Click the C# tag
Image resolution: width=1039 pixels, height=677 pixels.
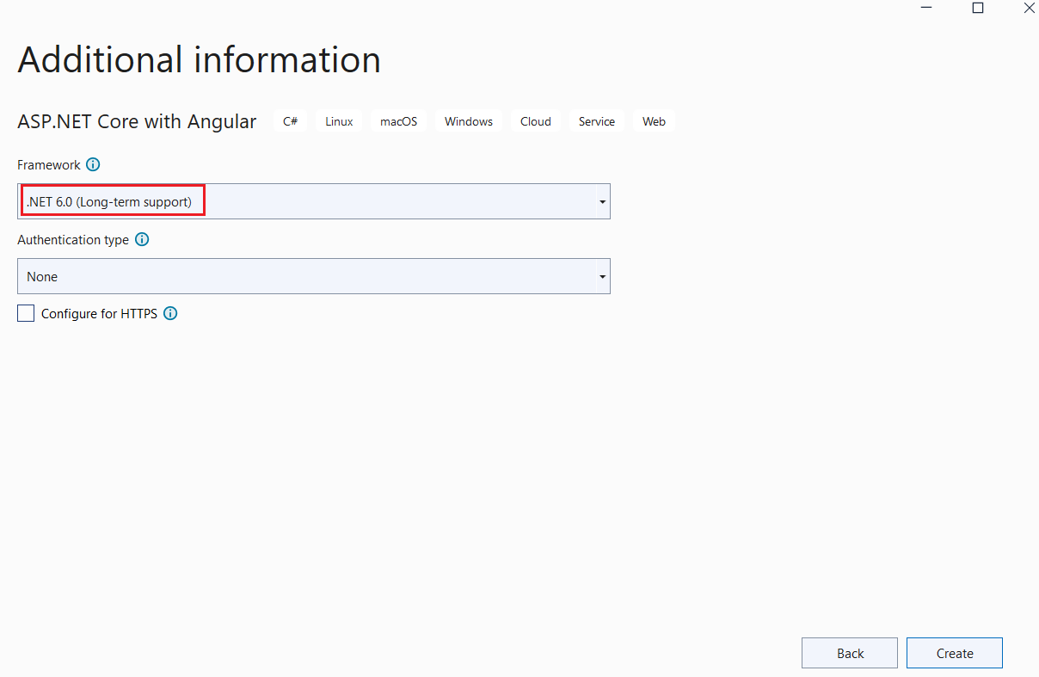[x=291, y=121]
